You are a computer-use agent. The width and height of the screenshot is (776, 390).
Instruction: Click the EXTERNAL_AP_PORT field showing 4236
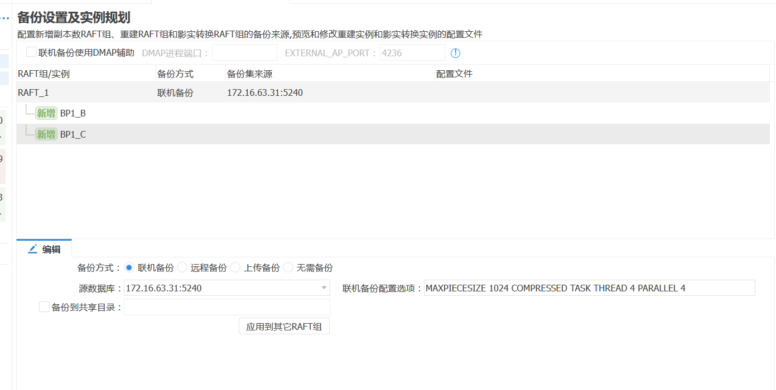(x=412, y=53)
